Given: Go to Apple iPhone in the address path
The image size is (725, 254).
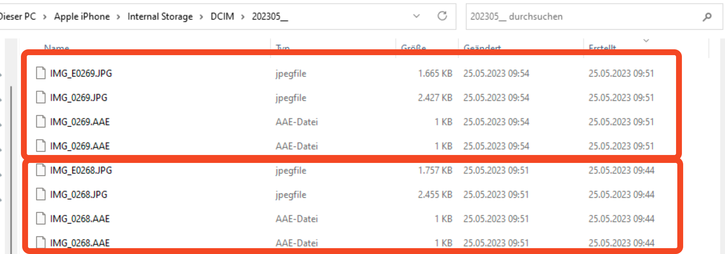Looking at the screenshot, I should [x=82, y=17].
